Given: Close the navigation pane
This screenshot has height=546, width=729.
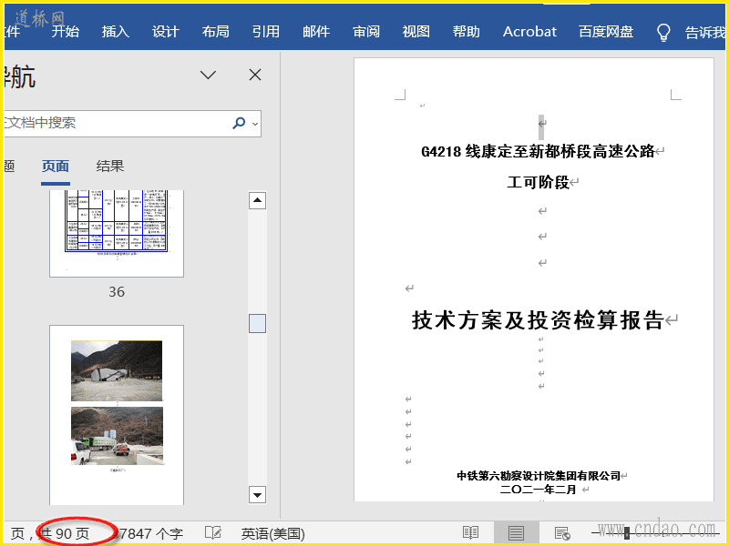Looking at the screenshot, I should 255,75.
